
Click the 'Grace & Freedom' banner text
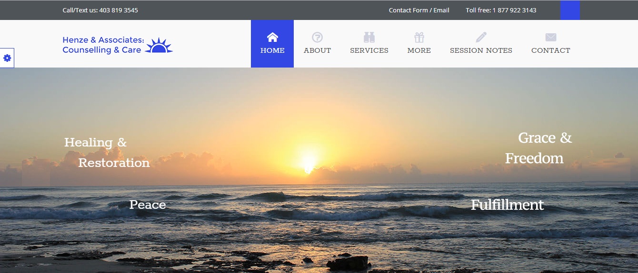tap(538, 148)
